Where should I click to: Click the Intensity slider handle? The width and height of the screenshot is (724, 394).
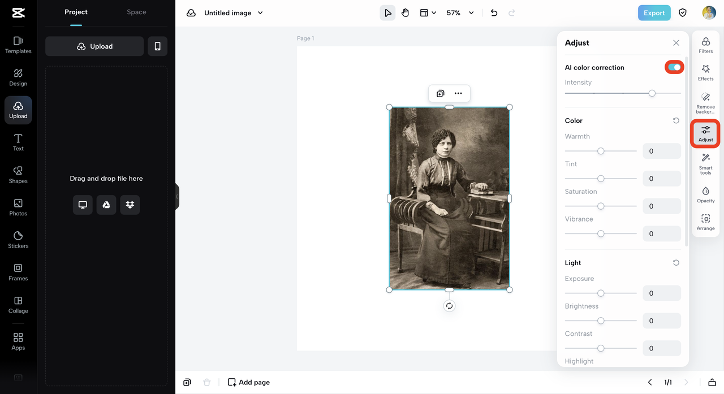(x=652, y=93)
